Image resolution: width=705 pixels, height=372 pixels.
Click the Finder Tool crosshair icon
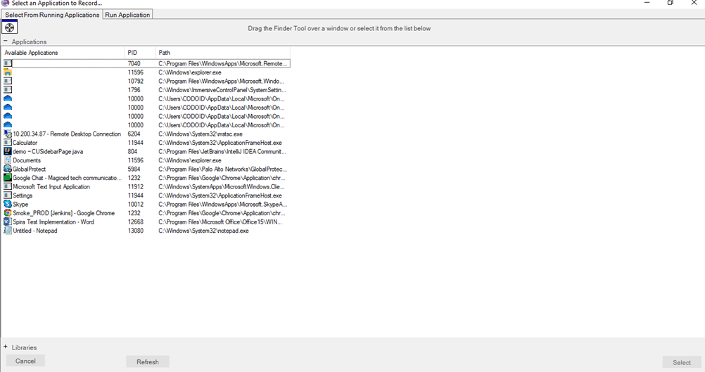pos(10,27)
